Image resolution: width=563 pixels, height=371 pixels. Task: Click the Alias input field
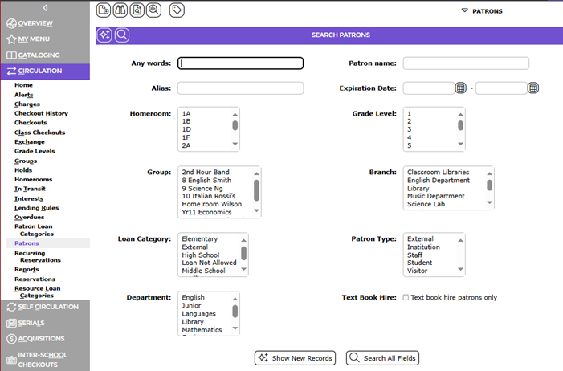tap(241, 88)
